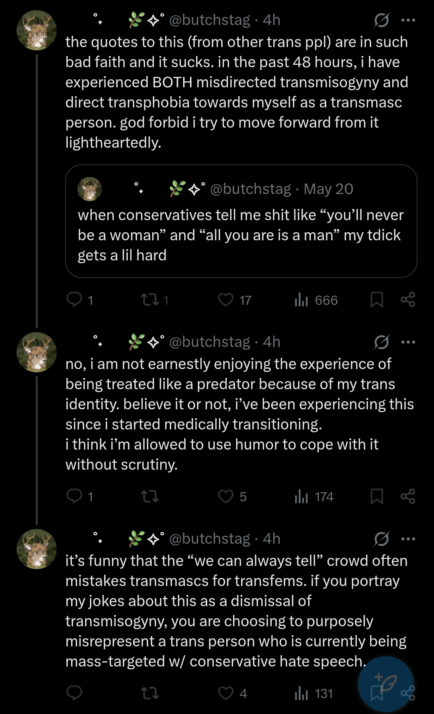The width and height of the screenshot is (434, 714).
Task: Tap the deer avatar of second tweet
Action: pos(37,352)
